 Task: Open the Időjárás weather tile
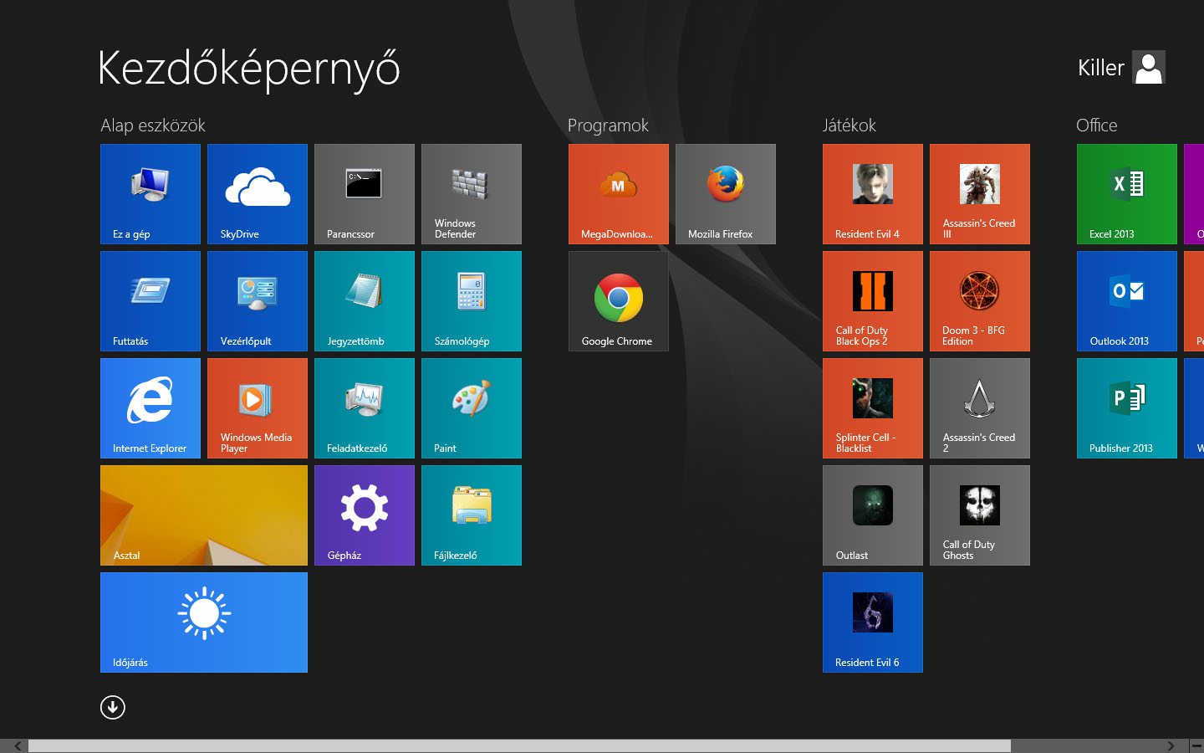tap(203, 622)
